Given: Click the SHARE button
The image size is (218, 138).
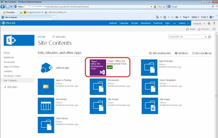Looking at the screenshot, I should pyautogui.click(x=191, y=29).
